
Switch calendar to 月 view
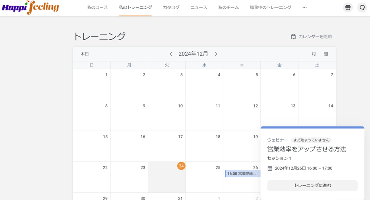pyautogui.click(x=314, y=54)
